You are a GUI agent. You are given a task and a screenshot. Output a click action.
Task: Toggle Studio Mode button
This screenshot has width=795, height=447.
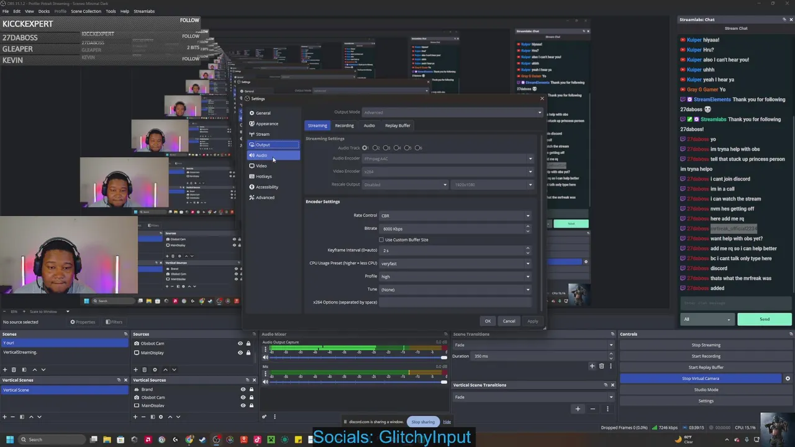(x=706, y=389)
